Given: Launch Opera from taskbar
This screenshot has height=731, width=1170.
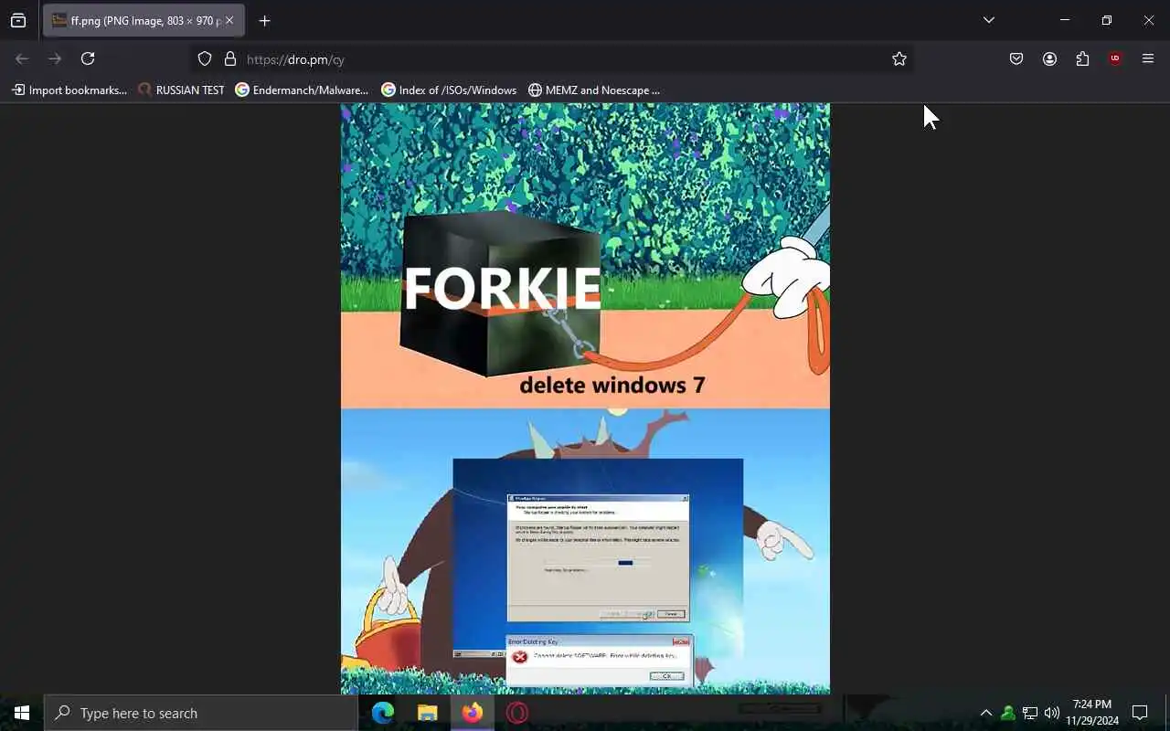Looking at the screenshot, I should click(x=517, y=713).
